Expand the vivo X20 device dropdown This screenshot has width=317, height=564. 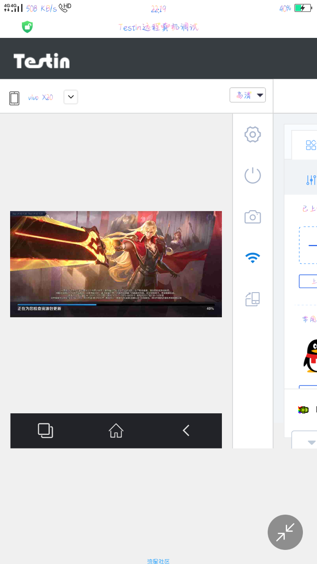(71, 97)
